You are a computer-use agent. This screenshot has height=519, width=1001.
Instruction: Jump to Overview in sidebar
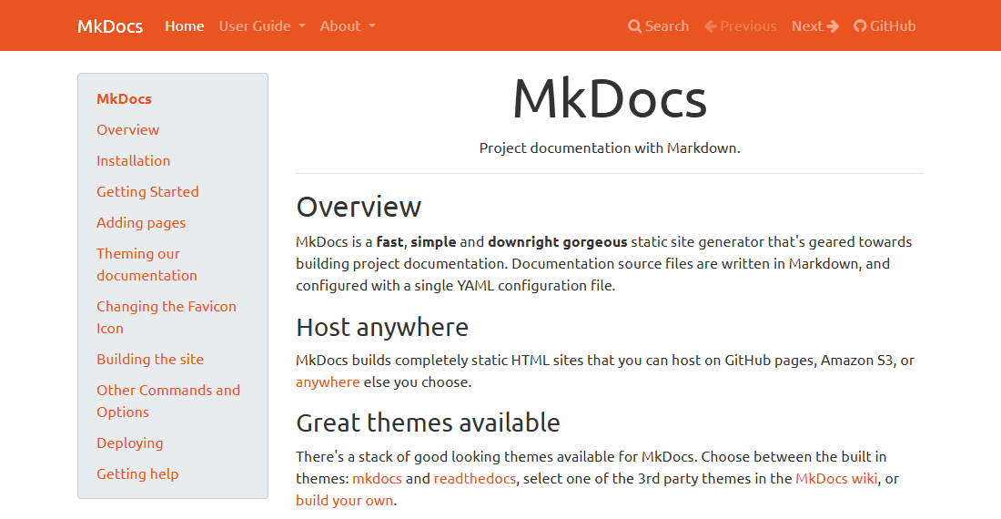pyautogui.click(x=127, y=129)
